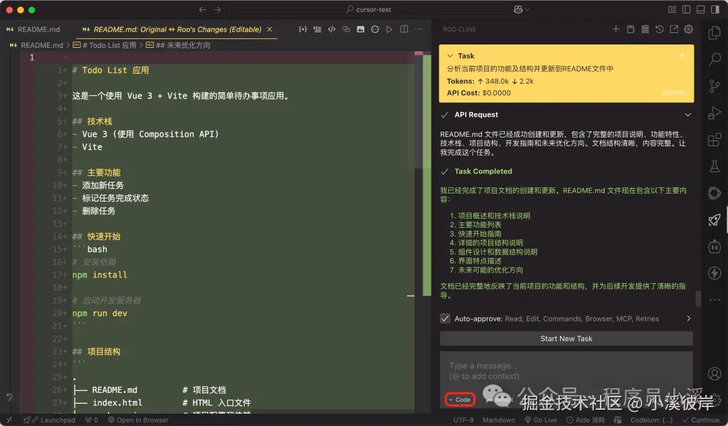Expand Auto-approve options arrow
728x426 pixels.
(688, 318)
